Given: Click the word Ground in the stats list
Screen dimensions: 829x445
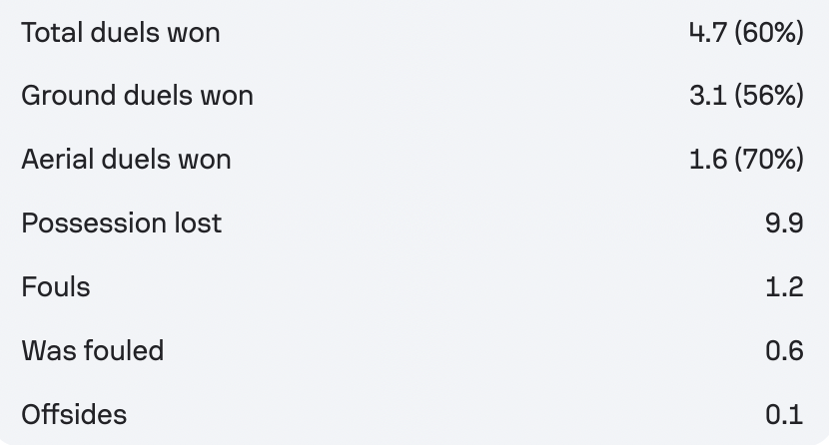Looking at the screenshot, I should 68,96.
